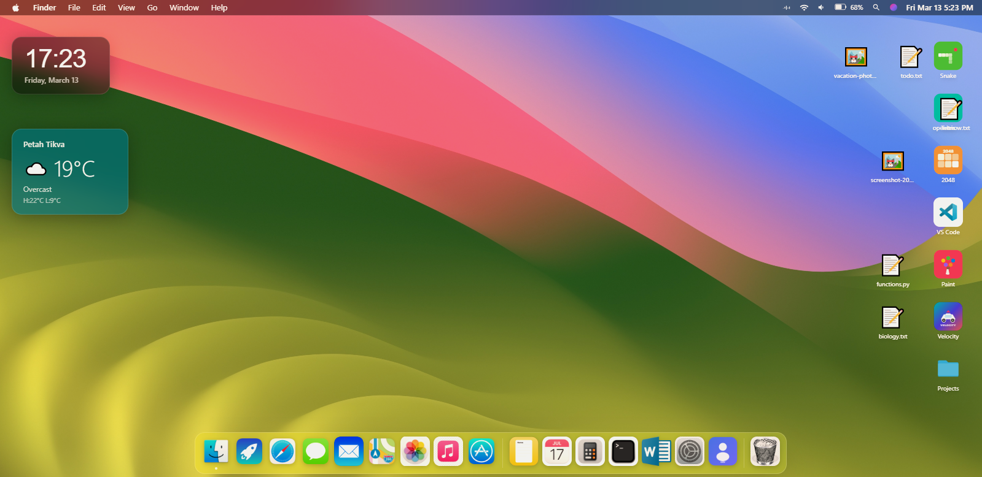Click the Fri Mar 13 5:23 PM clock
982x477 pixels.
coord(940,7)
